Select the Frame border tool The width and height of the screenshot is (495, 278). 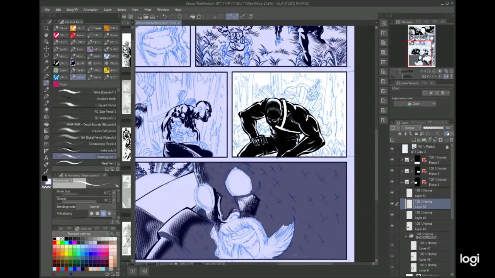[x=46, y=144]
